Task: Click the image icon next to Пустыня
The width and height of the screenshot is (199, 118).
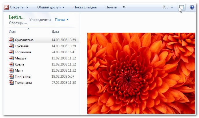Action: click(11, 46)
